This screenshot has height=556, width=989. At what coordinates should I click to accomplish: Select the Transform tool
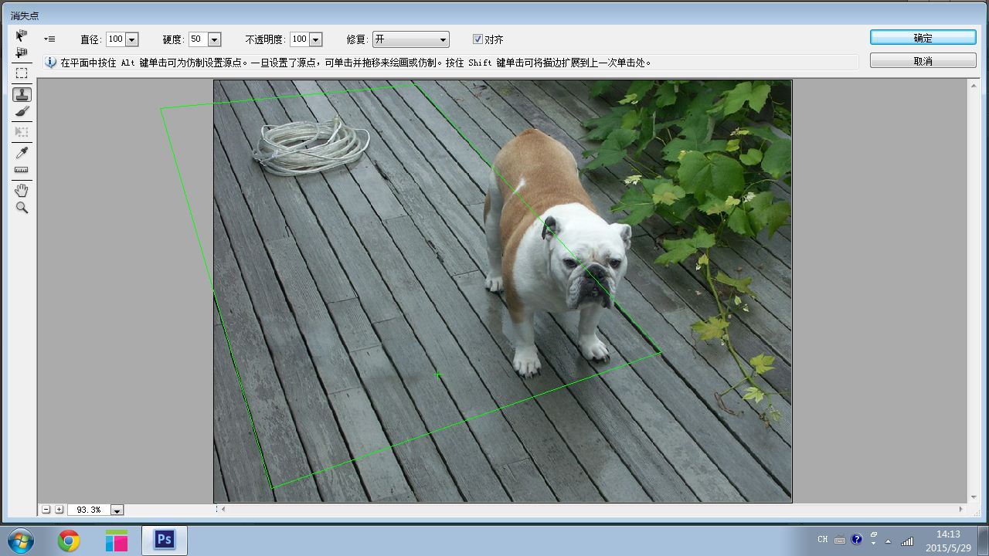[22, 132]
